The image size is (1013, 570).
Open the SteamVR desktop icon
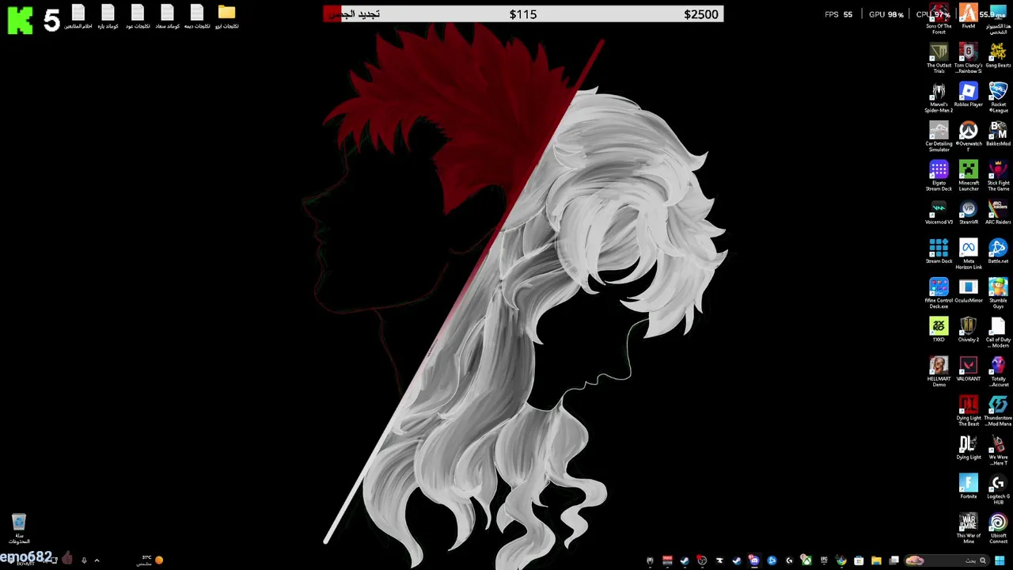pos(968,212)
